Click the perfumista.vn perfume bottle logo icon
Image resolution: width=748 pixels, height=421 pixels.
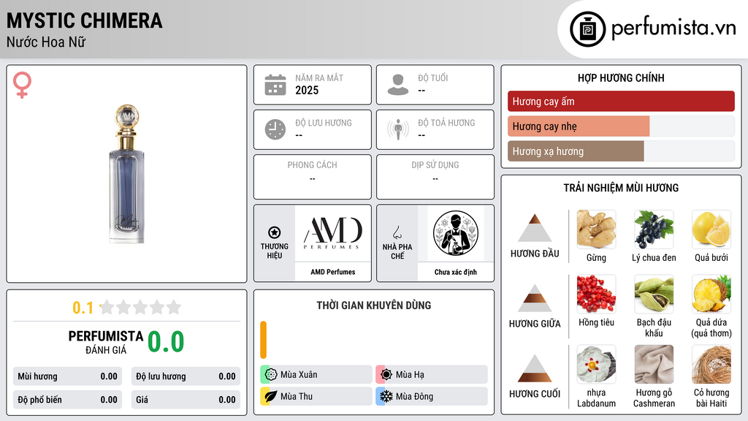point(587,29)
